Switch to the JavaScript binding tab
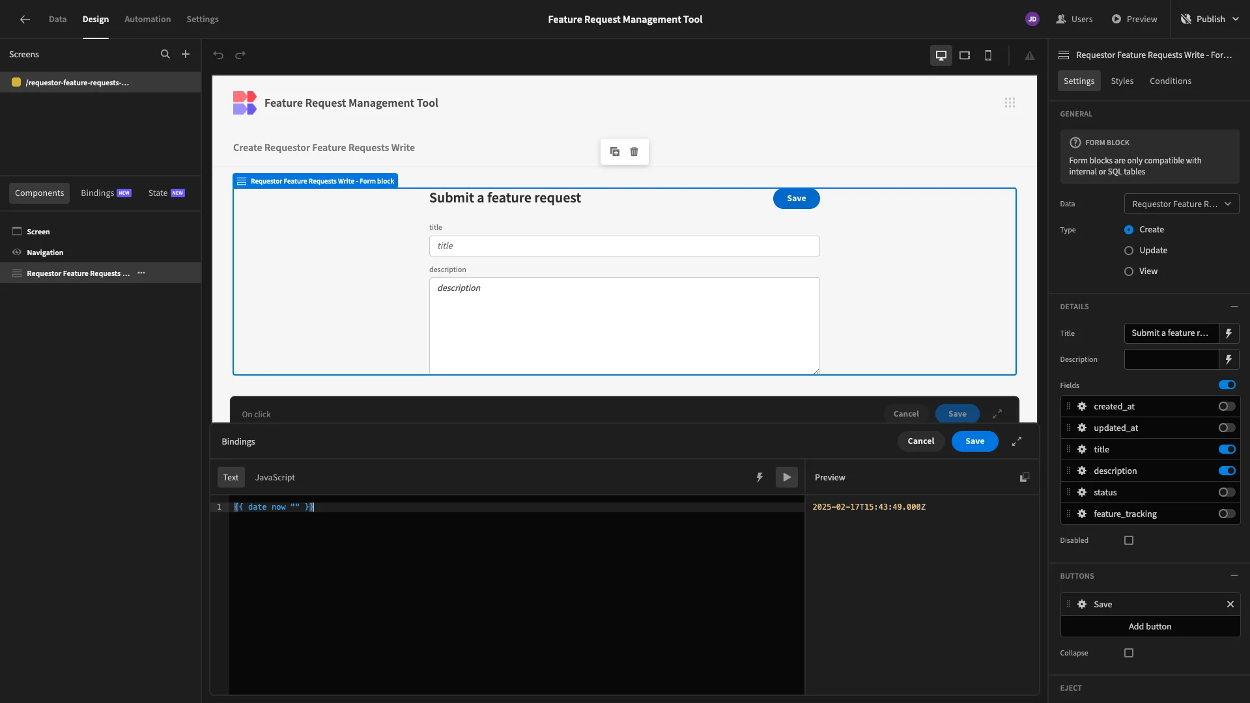This screenshot has width=1250, height=703. 275,477
